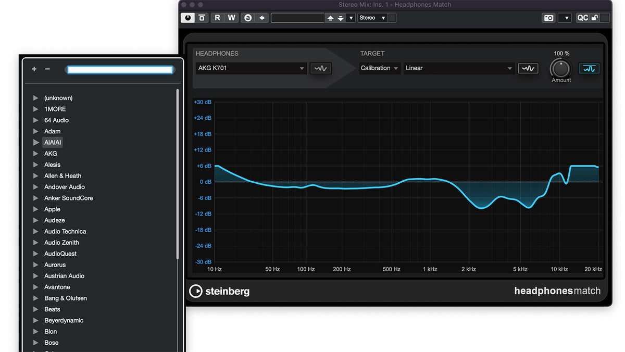Screen dimensions: 625x352
Task: Open the Linear target curve dropdown
Action: coord(459,68)
